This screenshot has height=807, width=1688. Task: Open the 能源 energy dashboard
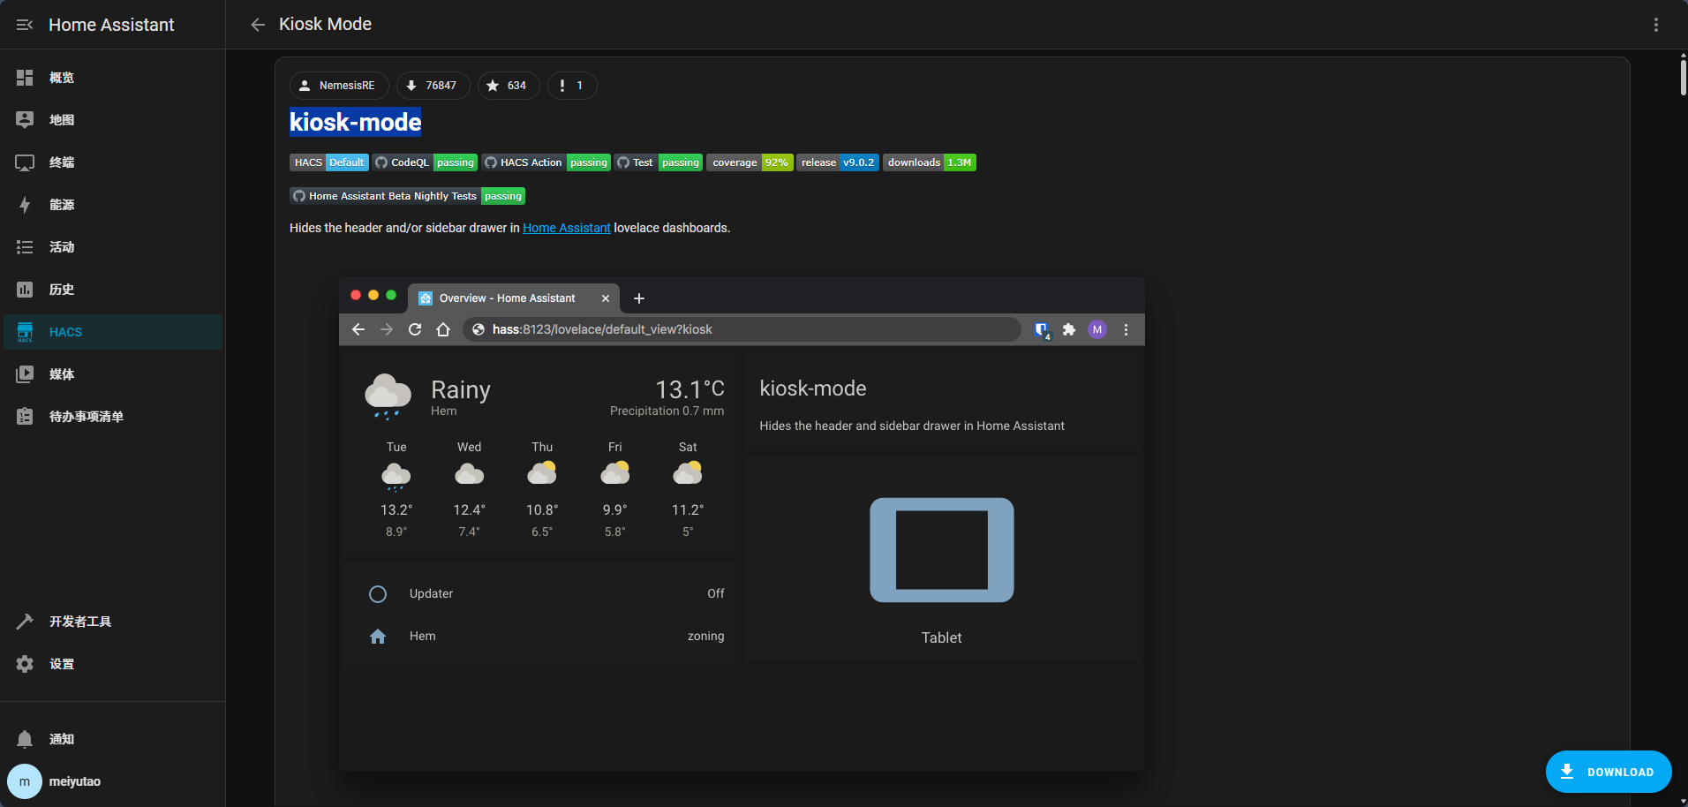pyautogui.click(x=62, y=205)
